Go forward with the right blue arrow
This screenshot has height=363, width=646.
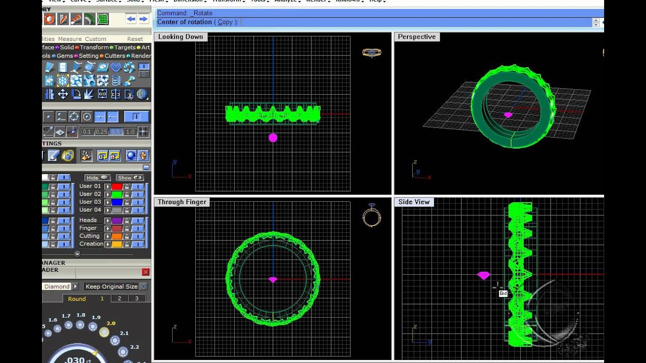144,19
